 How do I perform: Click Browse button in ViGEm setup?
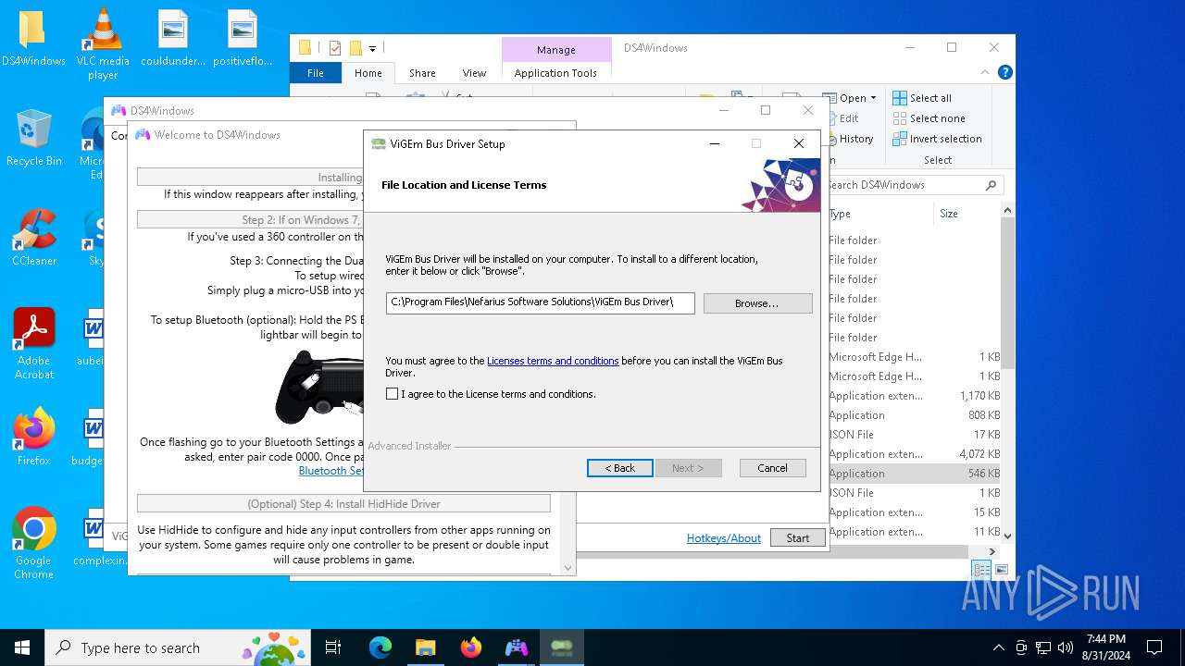pos(757,303)
